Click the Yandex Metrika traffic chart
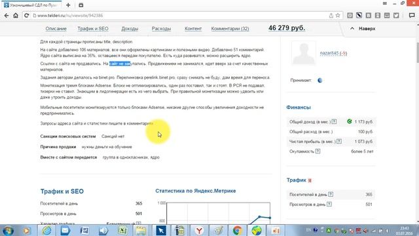 click(x=218, y=213)
